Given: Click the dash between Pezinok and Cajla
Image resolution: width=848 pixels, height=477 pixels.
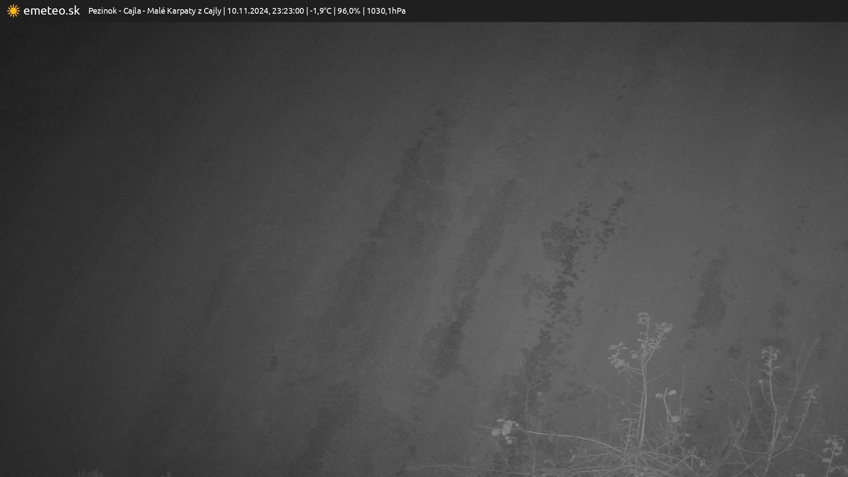Looking at the screenshot, I should pos(120,11).
